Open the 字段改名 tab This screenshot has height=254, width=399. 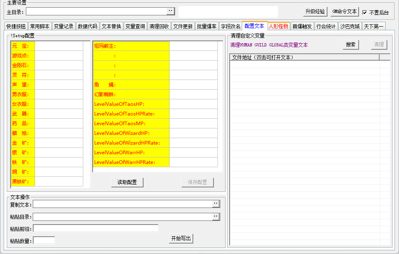click(230, 26)
